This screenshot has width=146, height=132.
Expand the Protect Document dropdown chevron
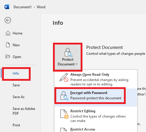[77, 64]
